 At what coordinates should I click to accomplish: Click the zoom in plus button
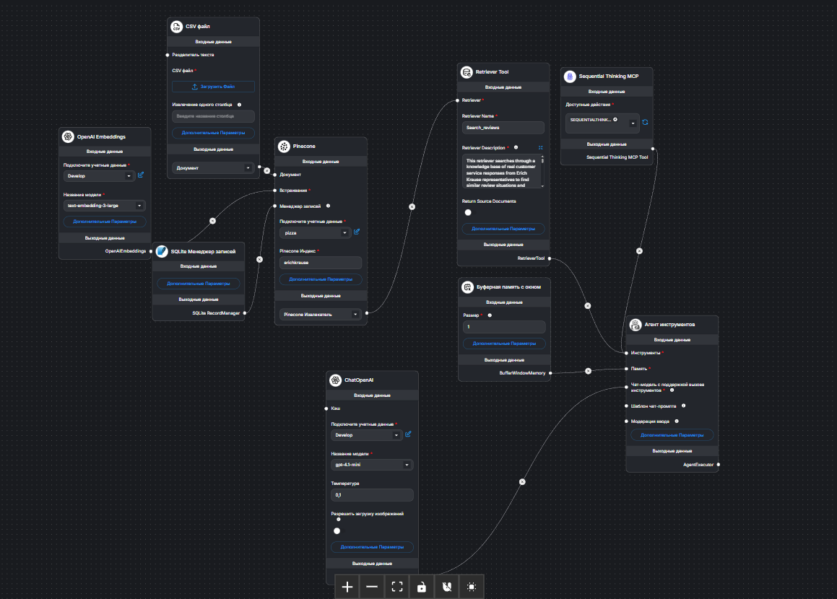point(347,587)
